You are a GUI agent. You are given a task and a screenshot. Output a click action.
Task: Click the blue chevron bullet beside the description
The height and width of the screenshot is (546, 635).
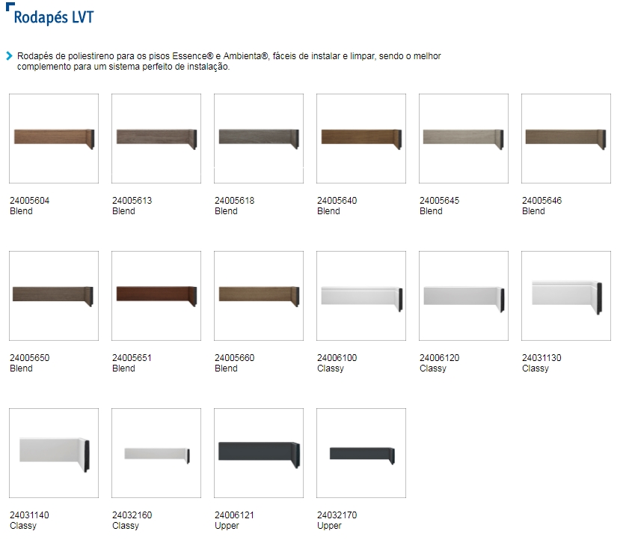[9, 56]
